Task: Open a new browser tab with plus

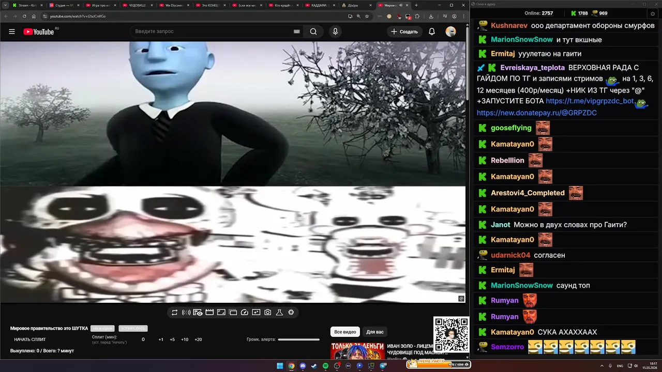Action: click(416, 5)
